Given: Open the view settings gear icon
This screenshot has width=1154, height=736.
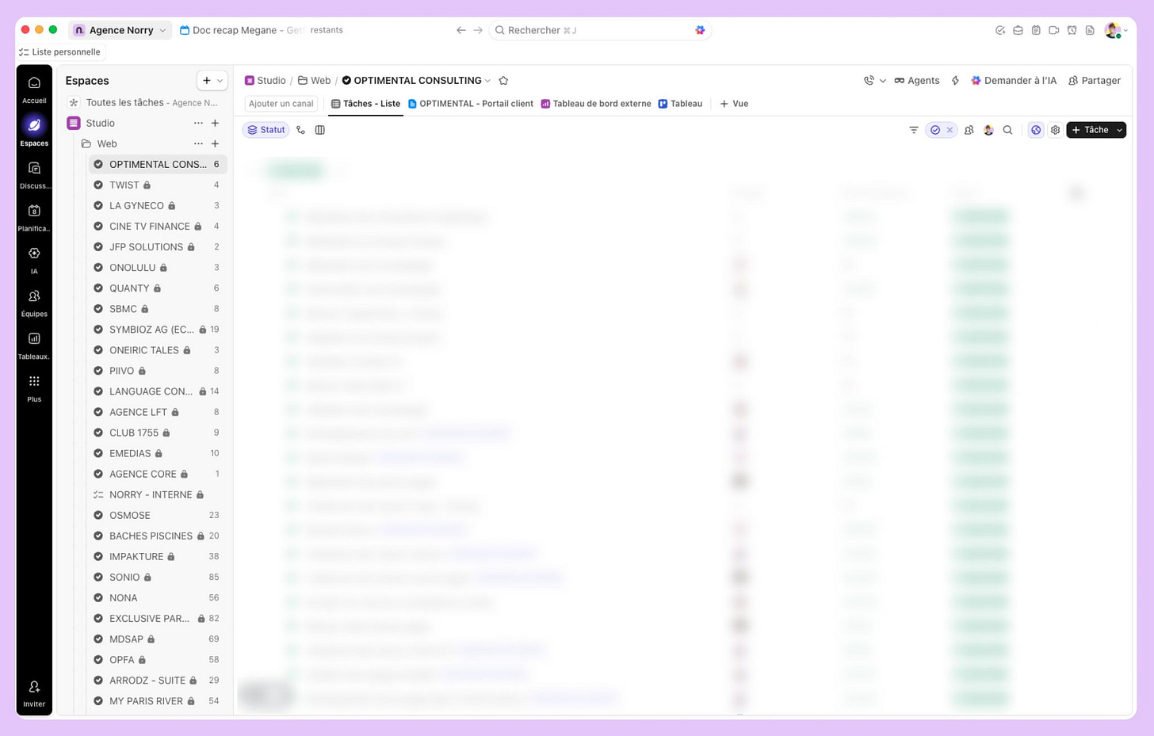Looking at the screenshot, I should click(1055, 130).
